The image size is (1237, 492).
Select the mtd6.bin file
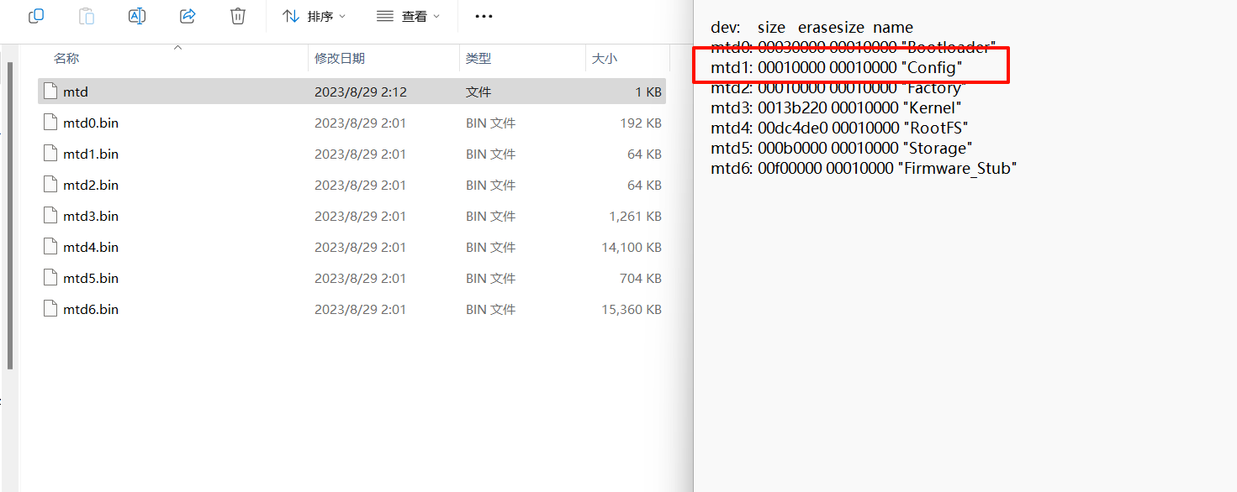coord(352,309)
